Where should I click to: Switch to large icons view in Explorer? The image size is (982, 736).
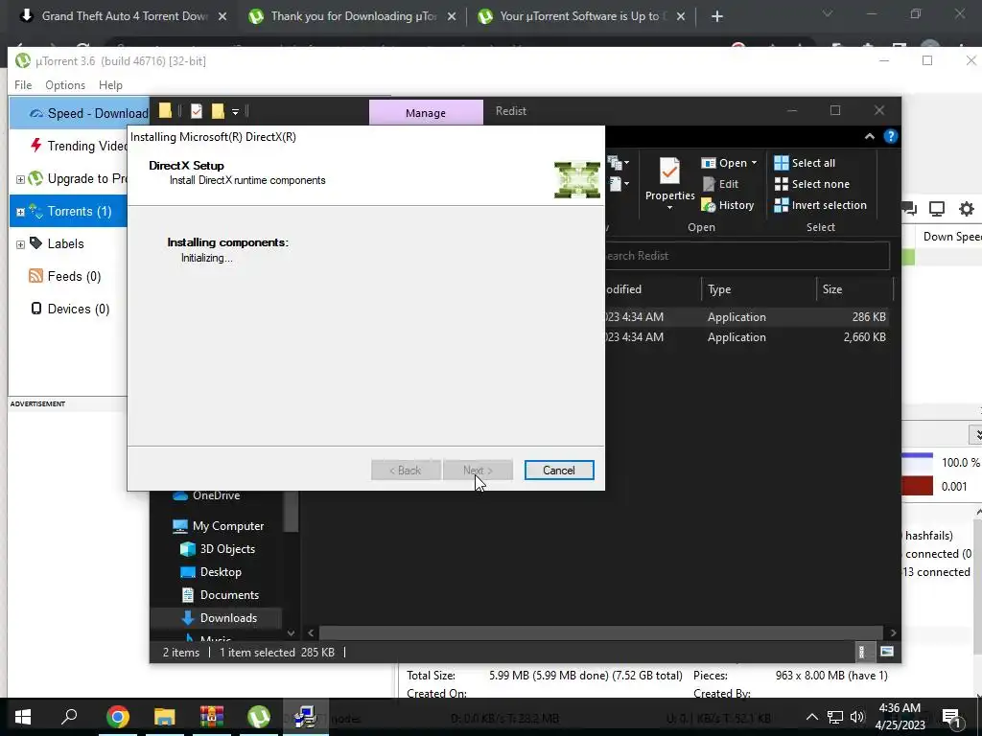coord(887,652)
